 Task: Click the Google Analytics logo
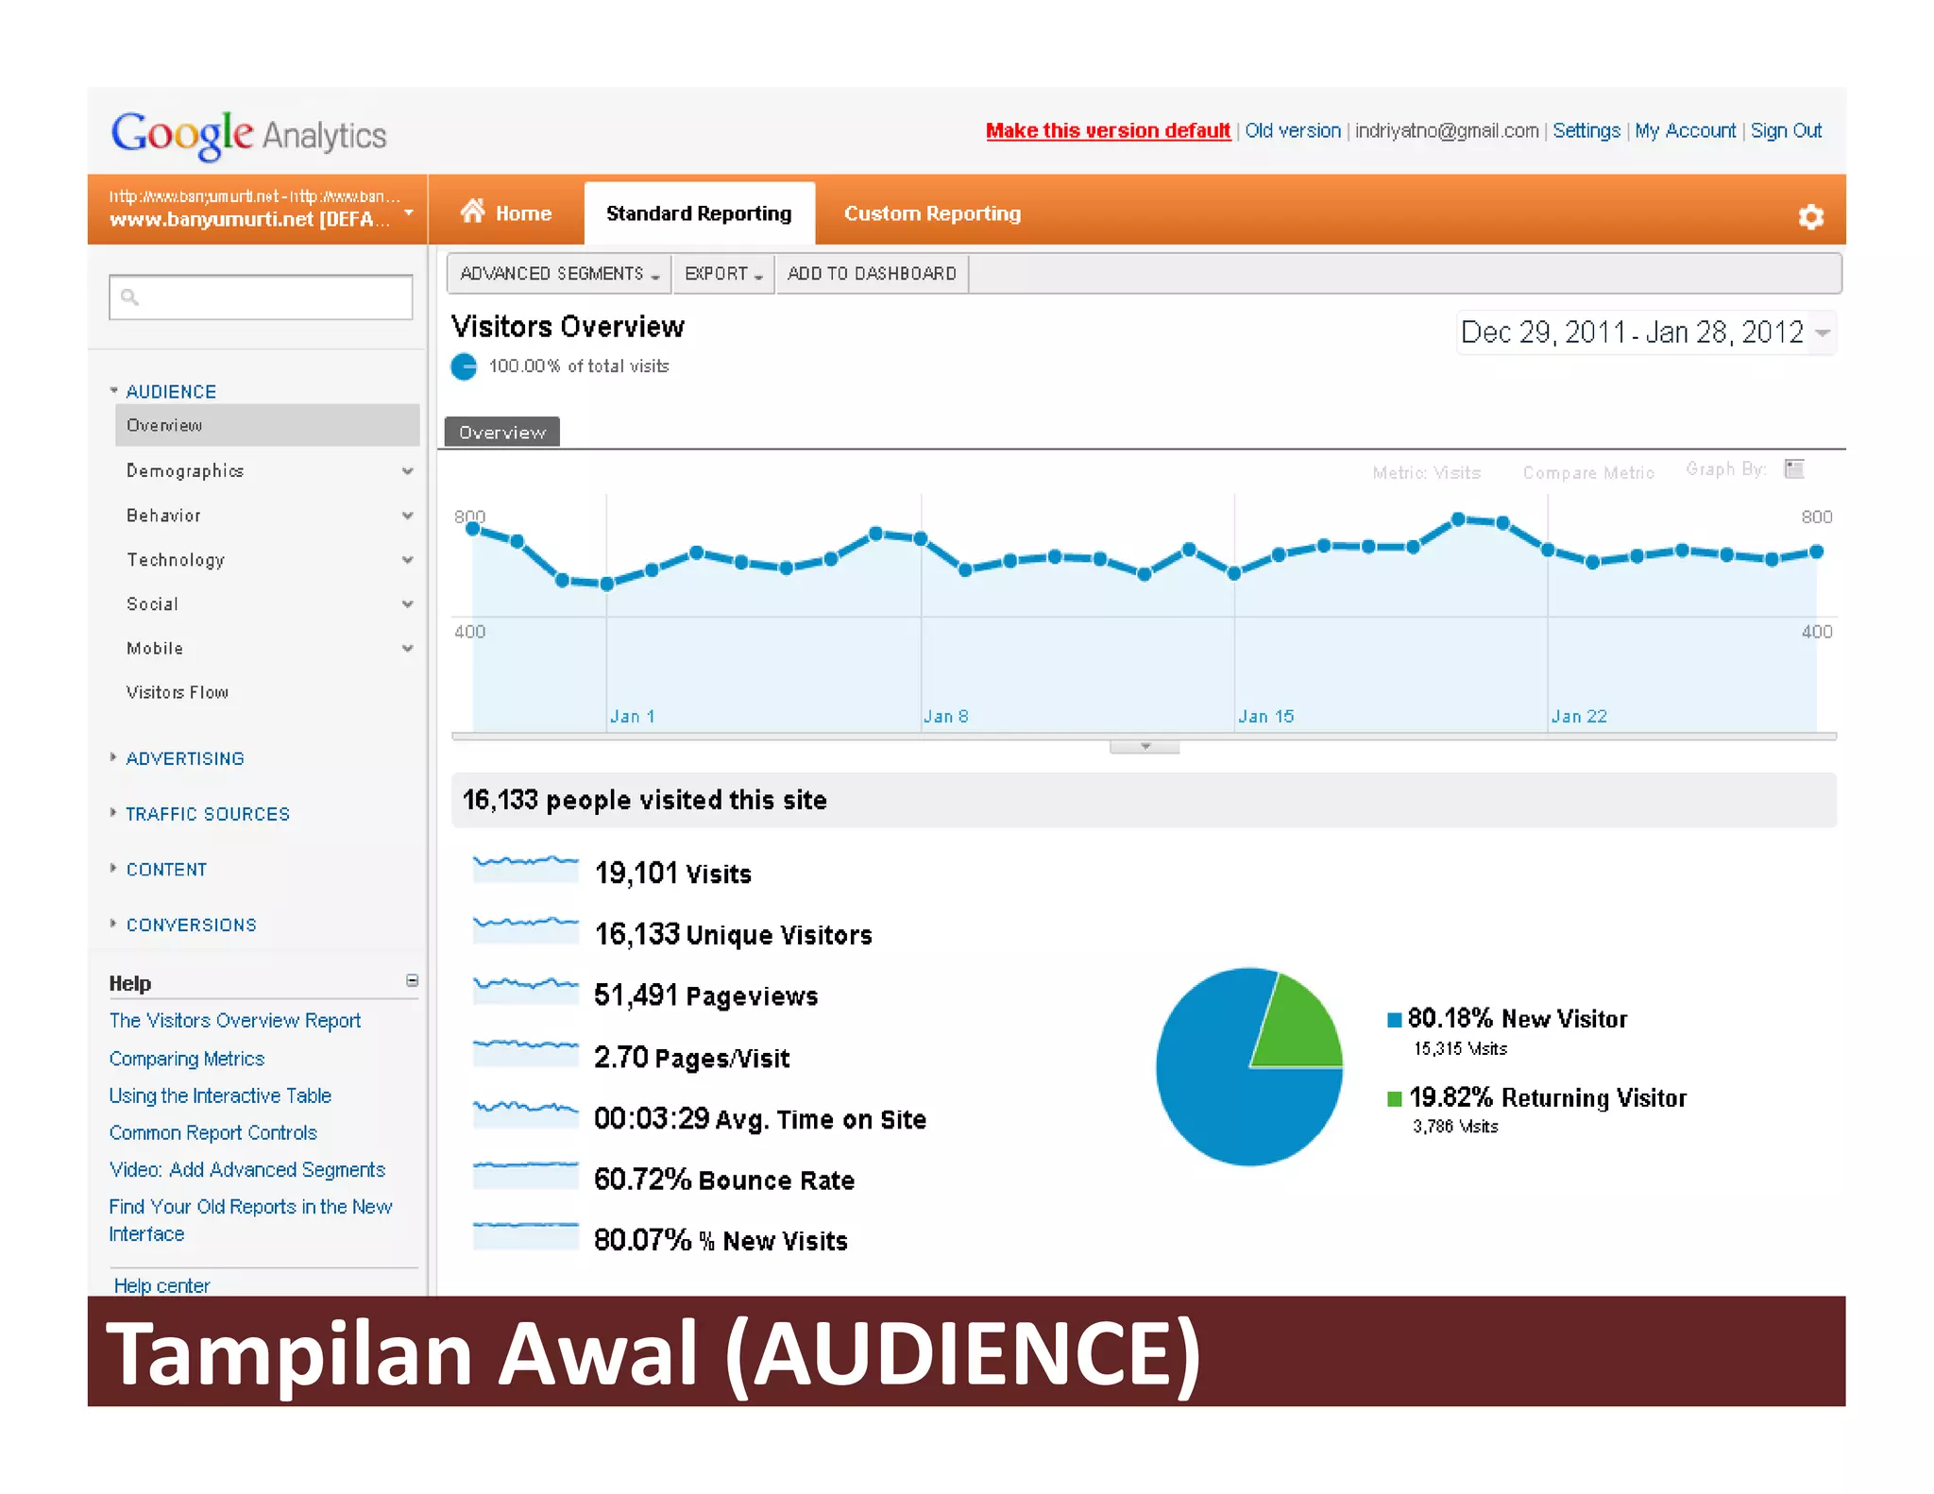point(248,135)
